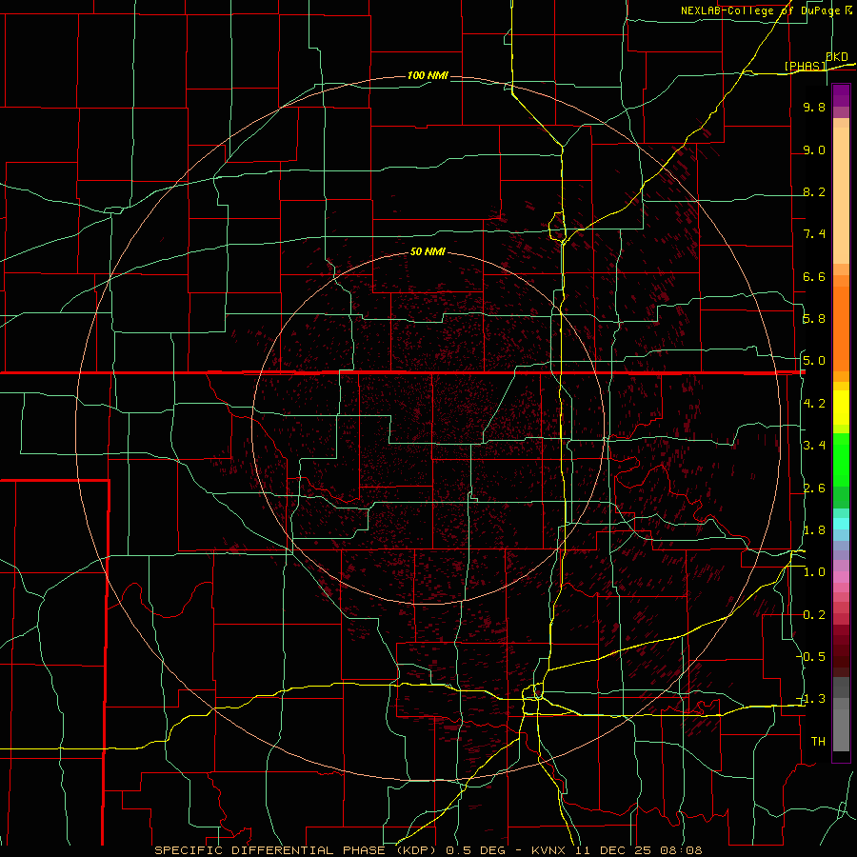Click the 5.0 color scale value
Viewport: 857px width, 857px height.
point(814,361)
